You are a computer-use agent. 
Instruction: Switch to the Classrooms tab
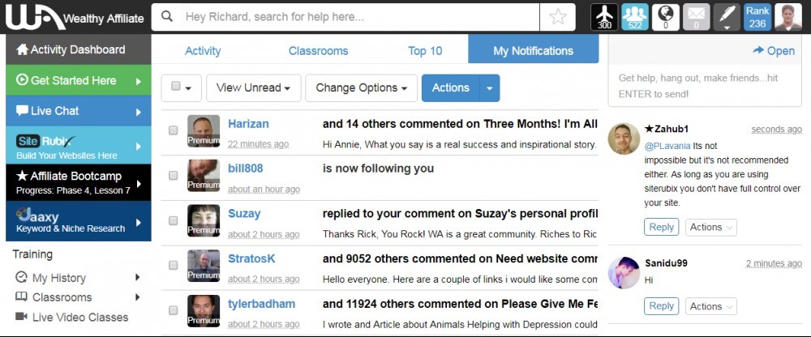(318, 51)
